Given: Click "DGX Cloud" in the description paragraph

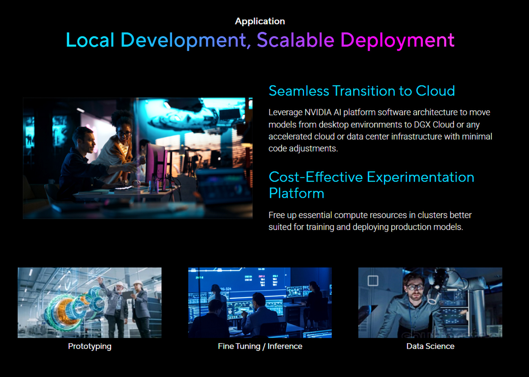Looking at the screenshot, I should coord(434,125).
